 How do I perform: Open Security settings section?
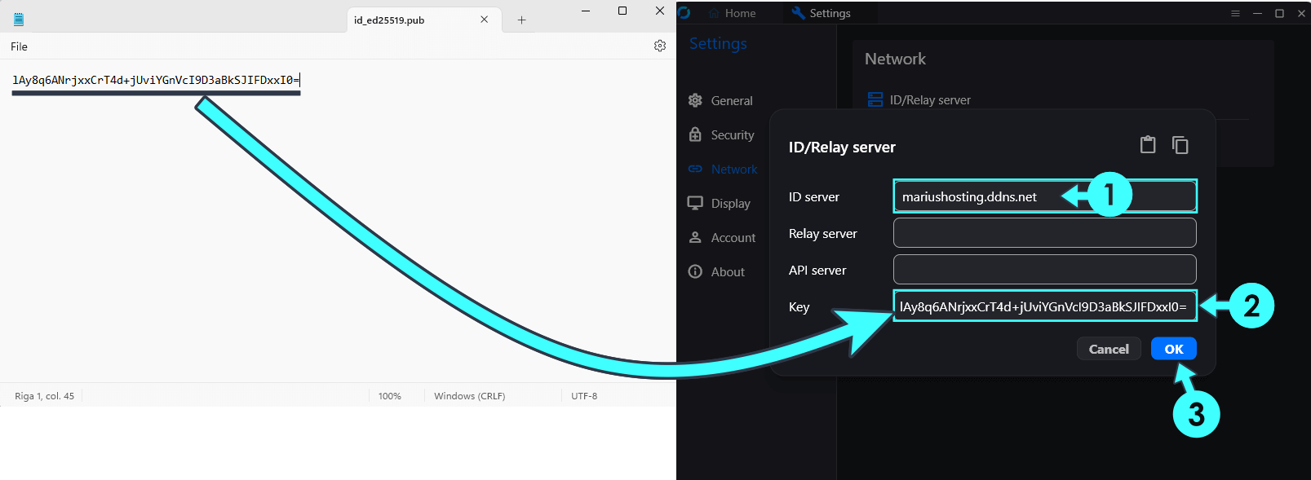click(x=722, y=134)
